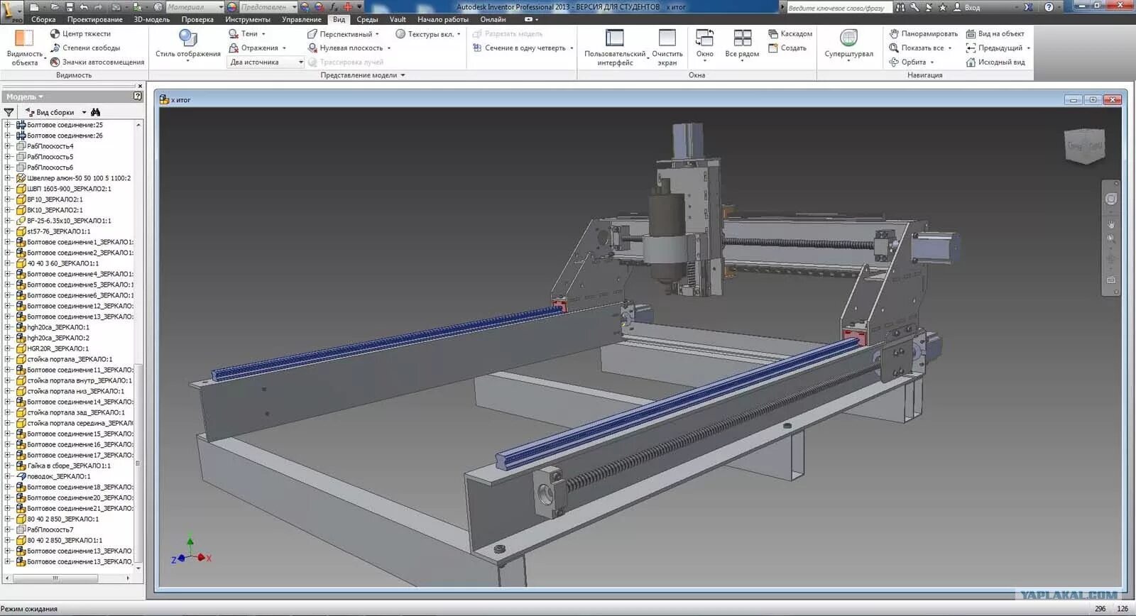Open the lighting dropdown 'Два источника'
The image size is (1136, 616).
266,62
